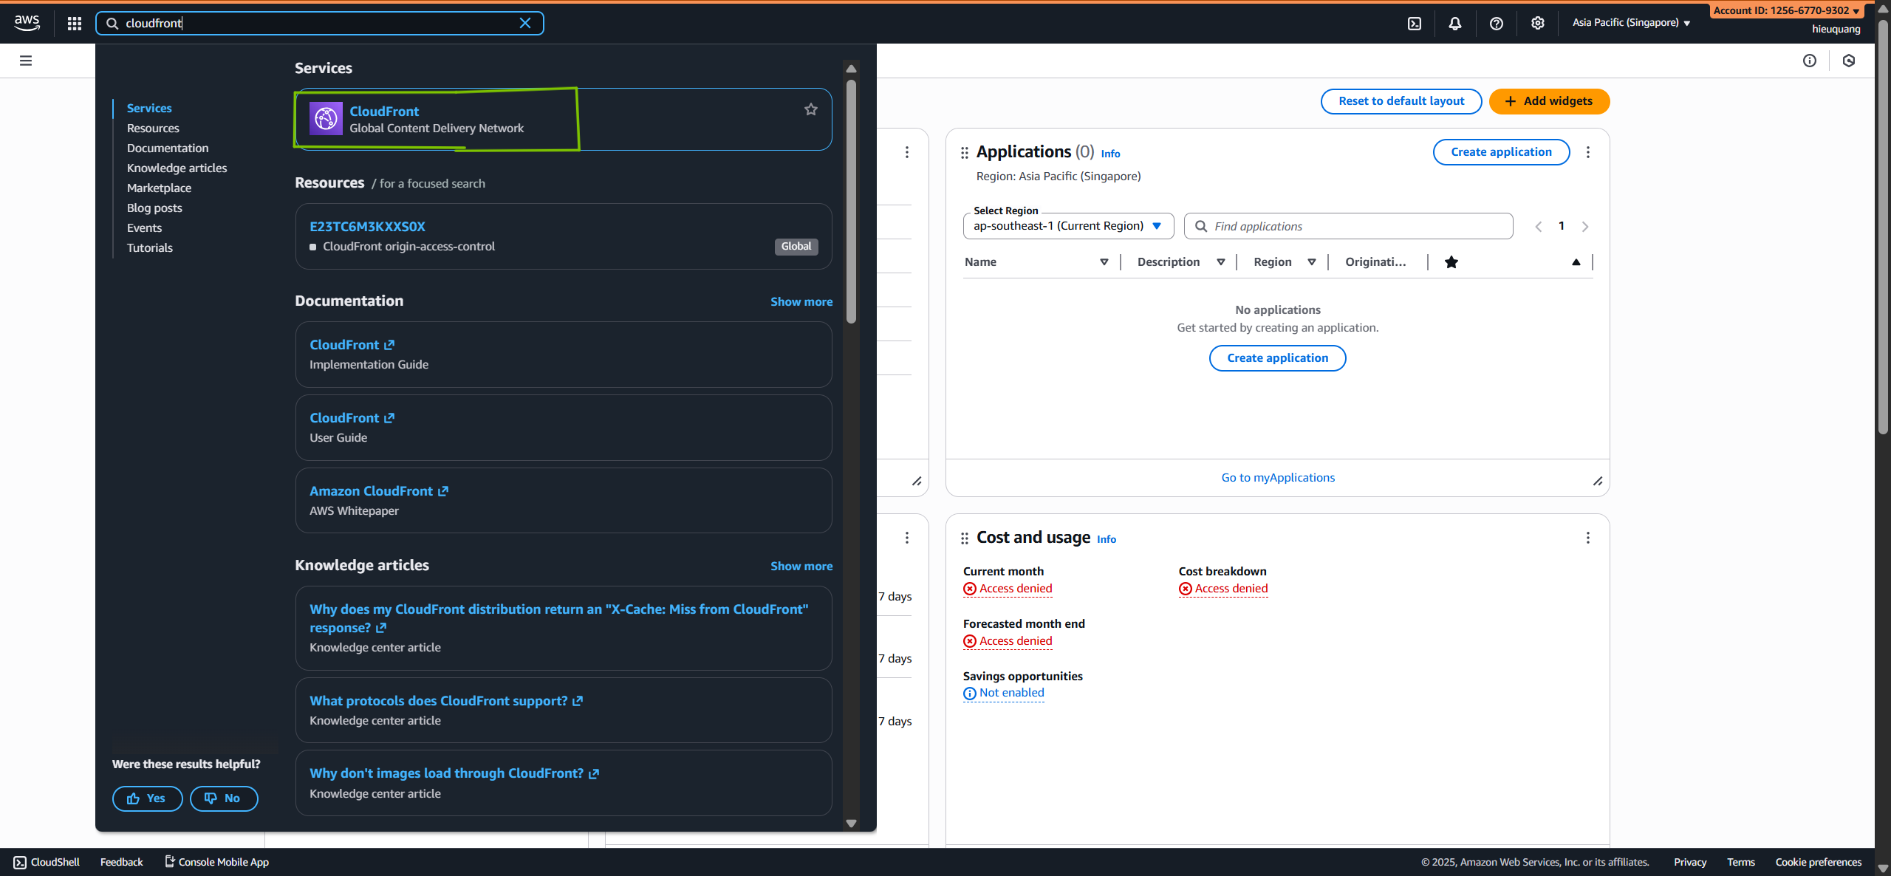Select Knowledge articles search category
The width and height of the screenshot is (1891, 876).
point(177,168)
